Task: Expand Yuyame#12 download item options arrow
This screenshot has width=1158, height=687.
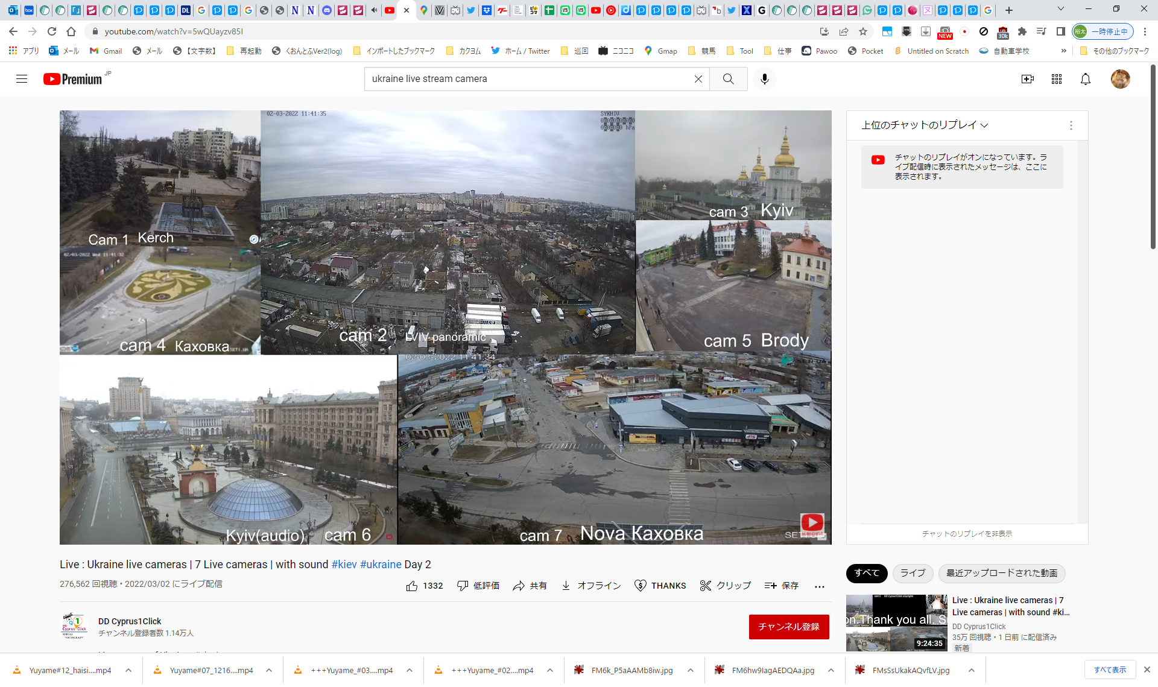Action: (128, 670)
